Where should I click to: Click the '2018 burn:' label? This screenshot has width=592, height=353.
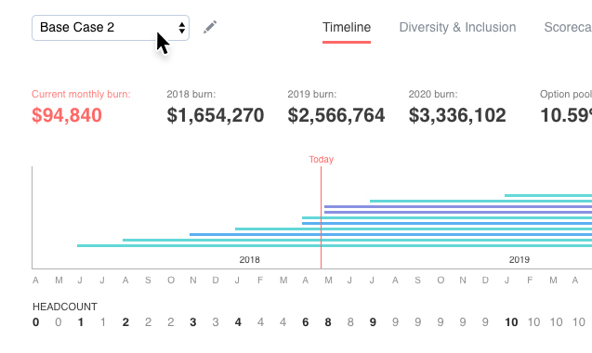(x=191, y=94)
